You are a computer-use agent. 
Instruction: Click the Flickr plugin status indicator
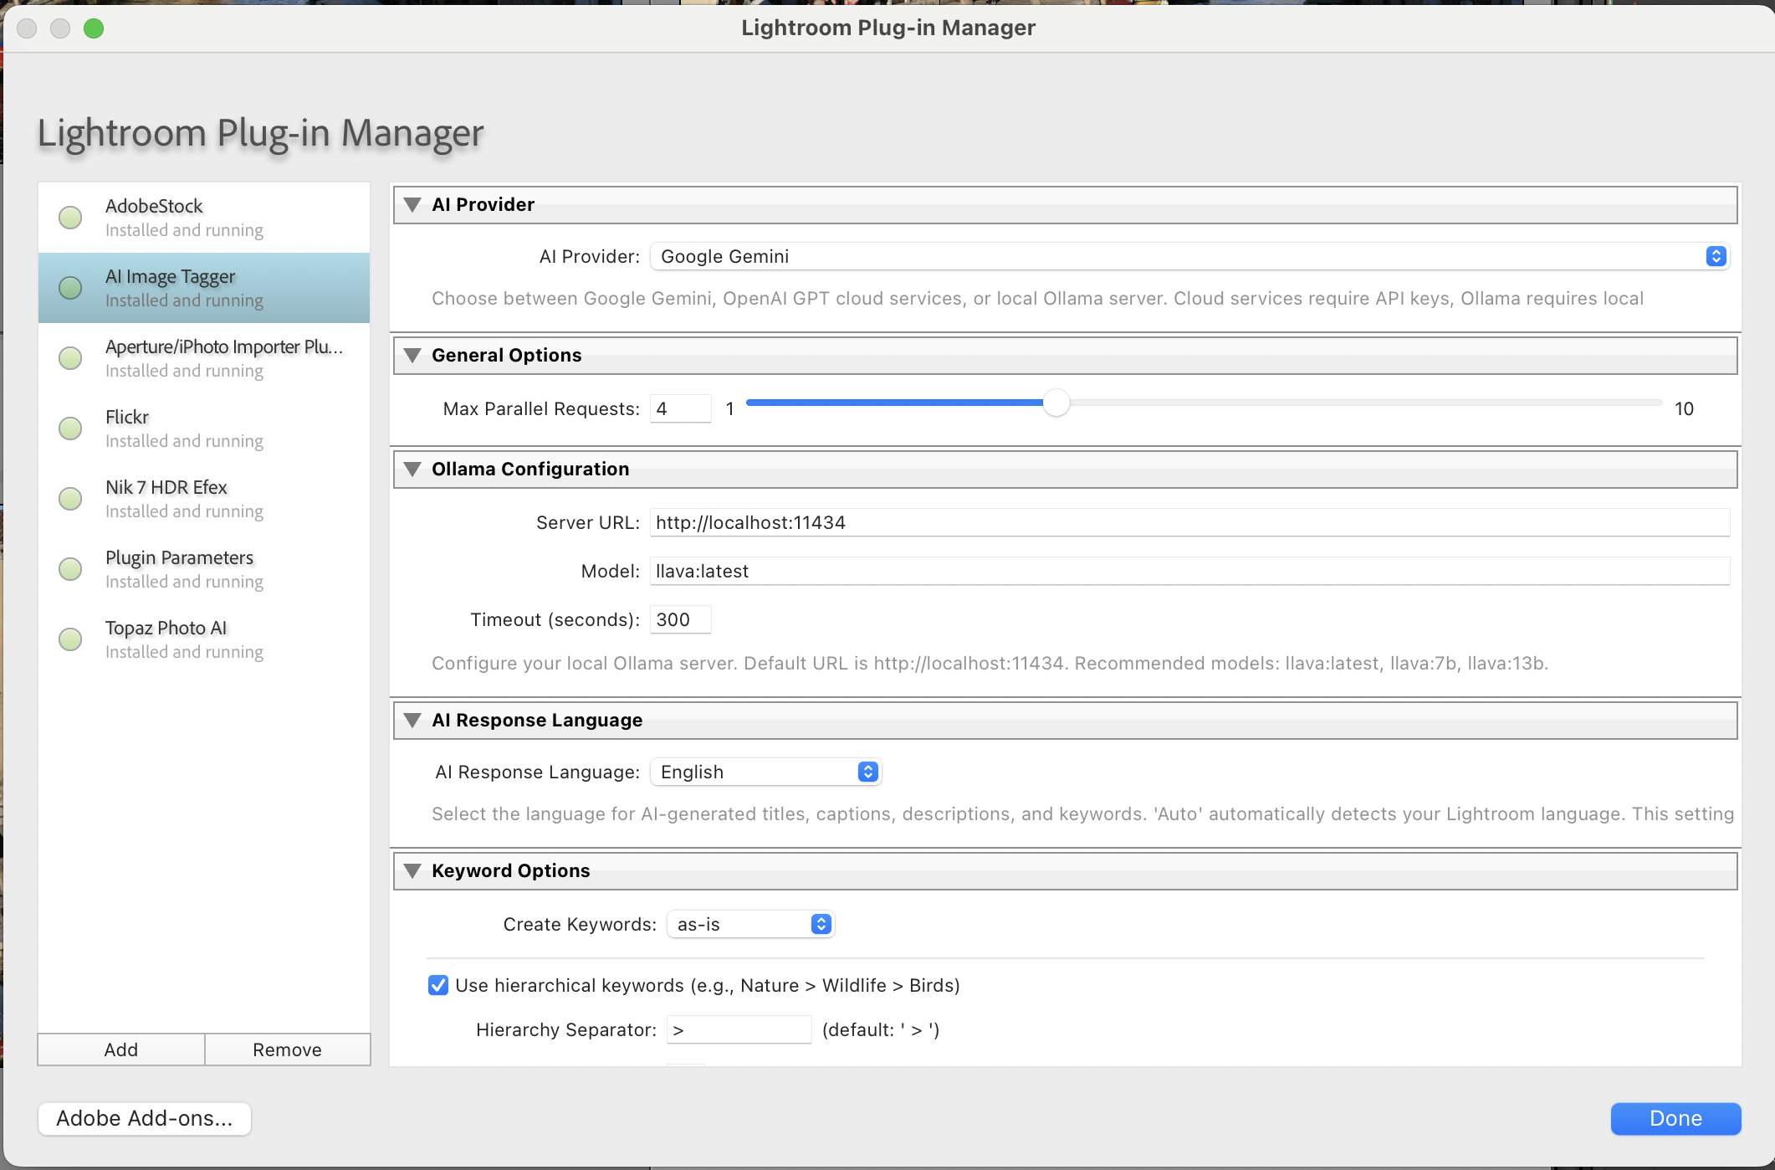click(70, 428)
